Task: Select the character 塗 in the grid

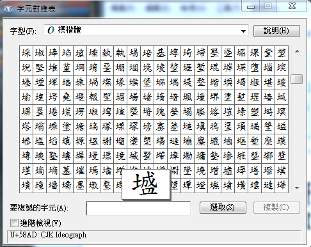Action: pos(67,127)
